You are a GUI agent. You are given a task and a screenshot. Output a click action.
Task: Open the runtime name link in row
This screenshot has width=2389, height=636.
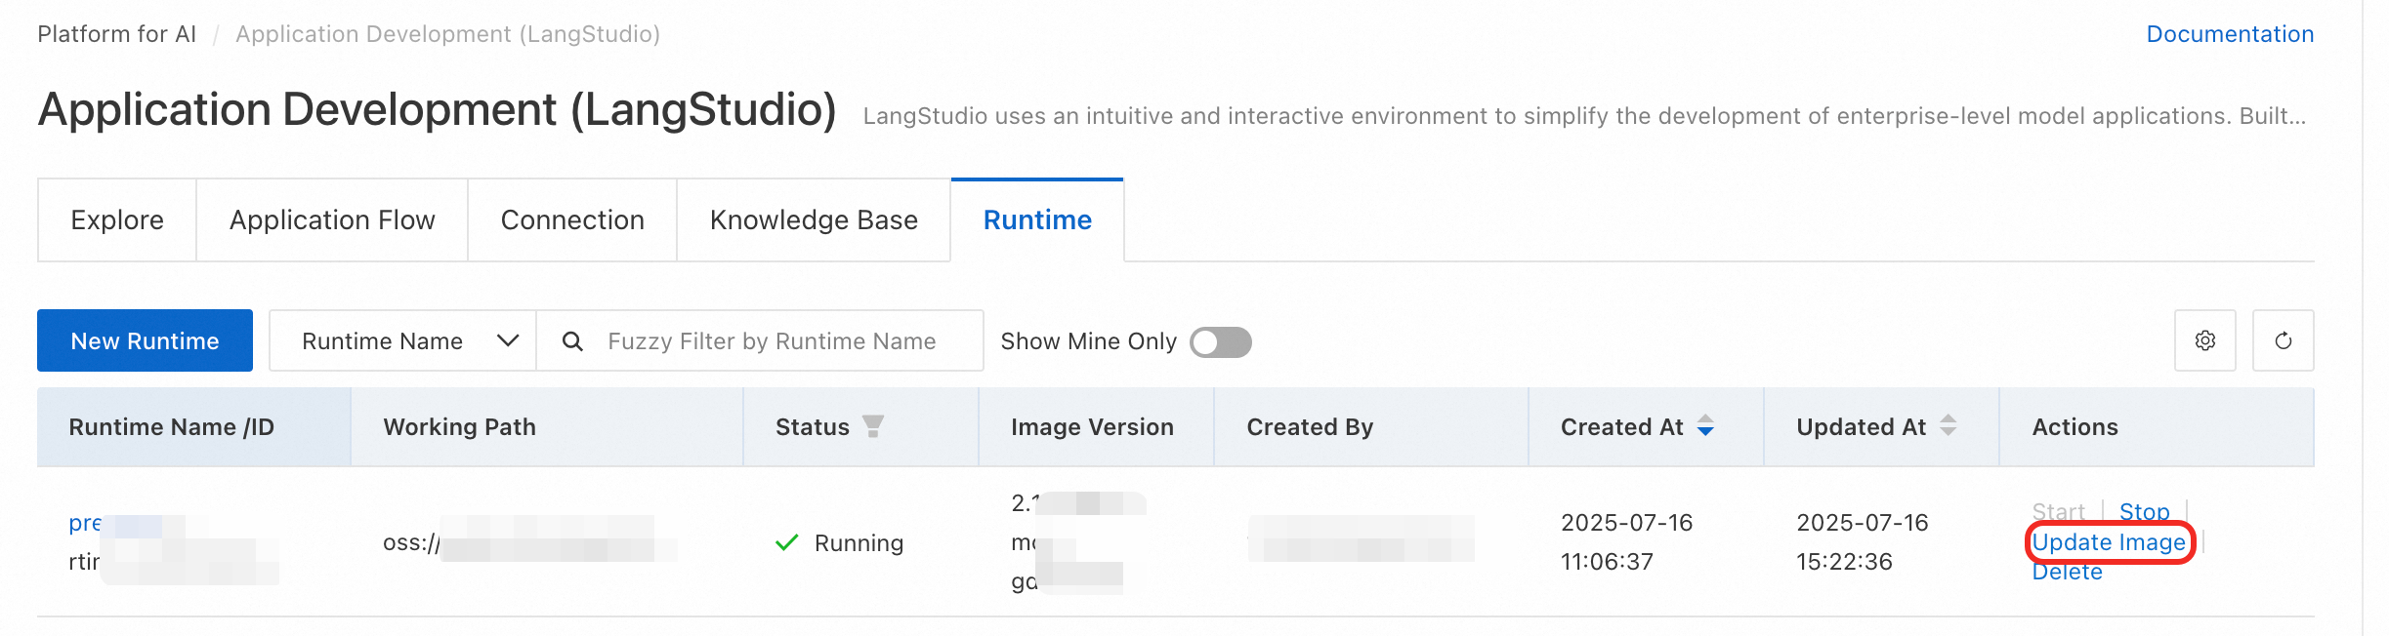86,523
